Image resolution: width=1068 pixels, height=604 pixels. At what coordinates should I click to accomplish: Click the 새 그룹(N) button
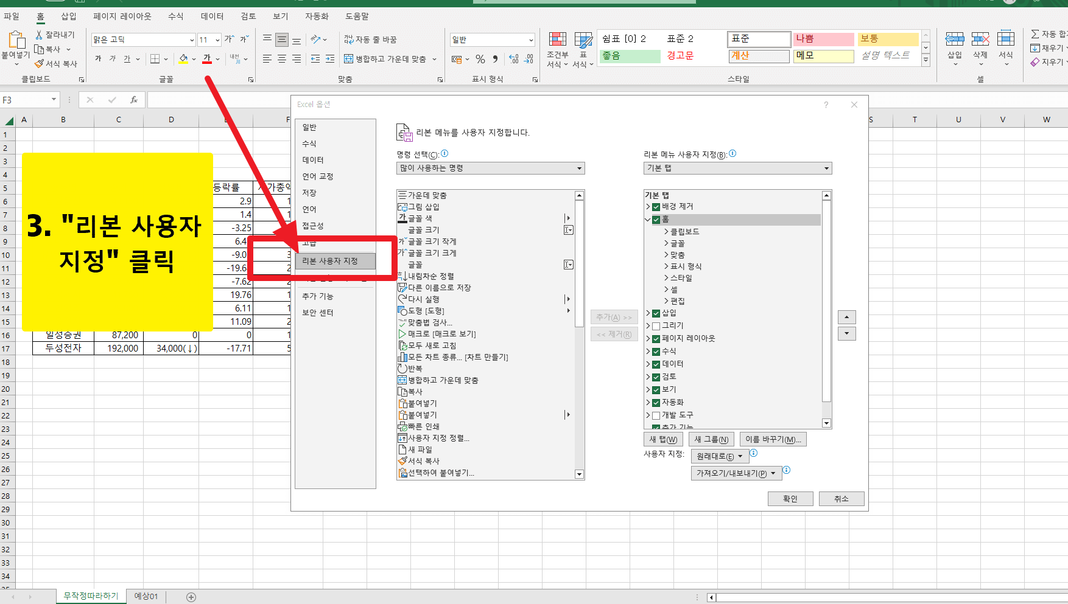[711, 439]
